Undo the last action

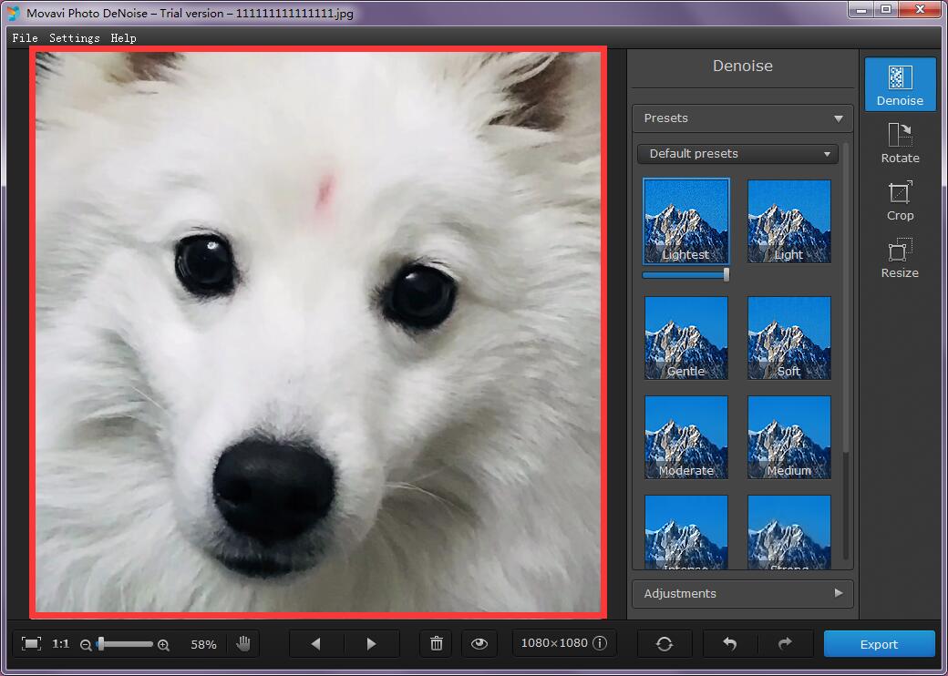(730, 644)
